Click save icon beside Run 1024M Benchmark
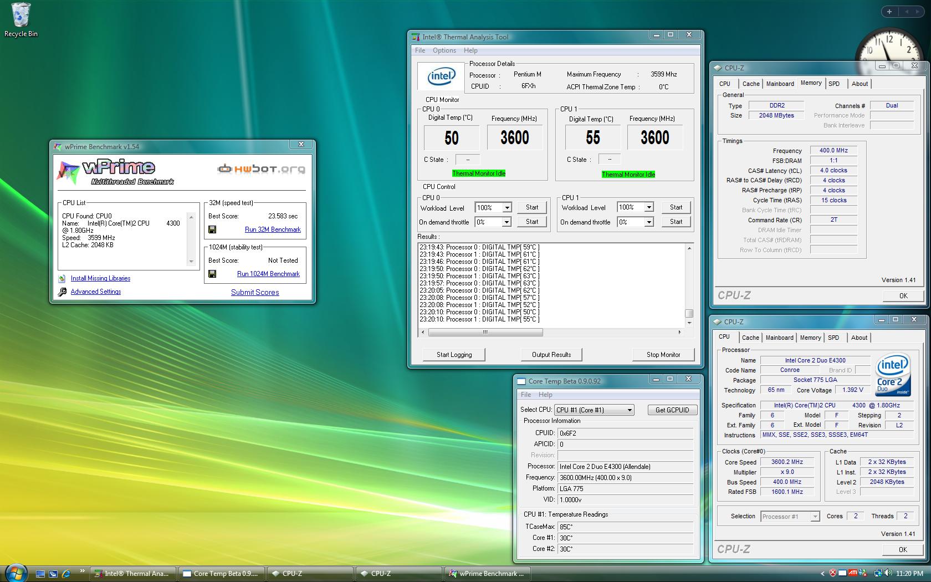 click(x=212, y=274)
